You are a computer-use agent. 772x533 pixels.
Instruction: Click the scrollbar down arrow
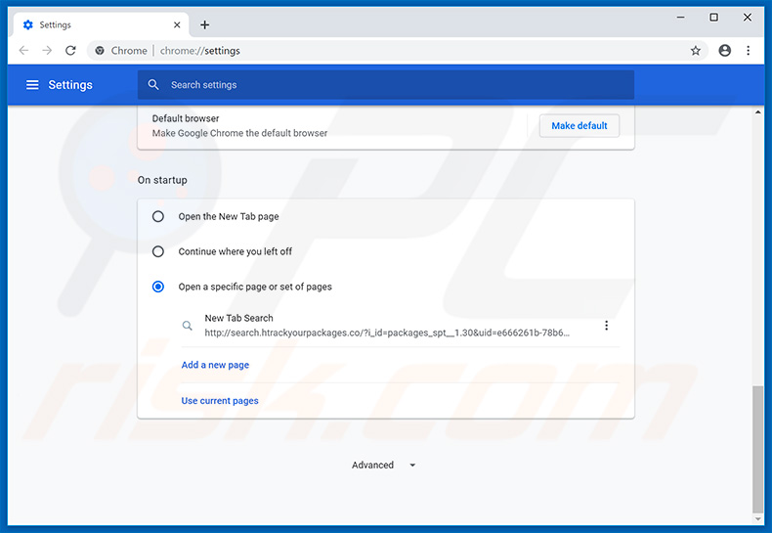click(x=757, y=519)
